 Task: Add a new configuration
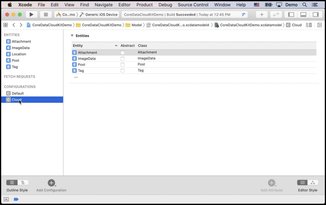pos(51,183)
